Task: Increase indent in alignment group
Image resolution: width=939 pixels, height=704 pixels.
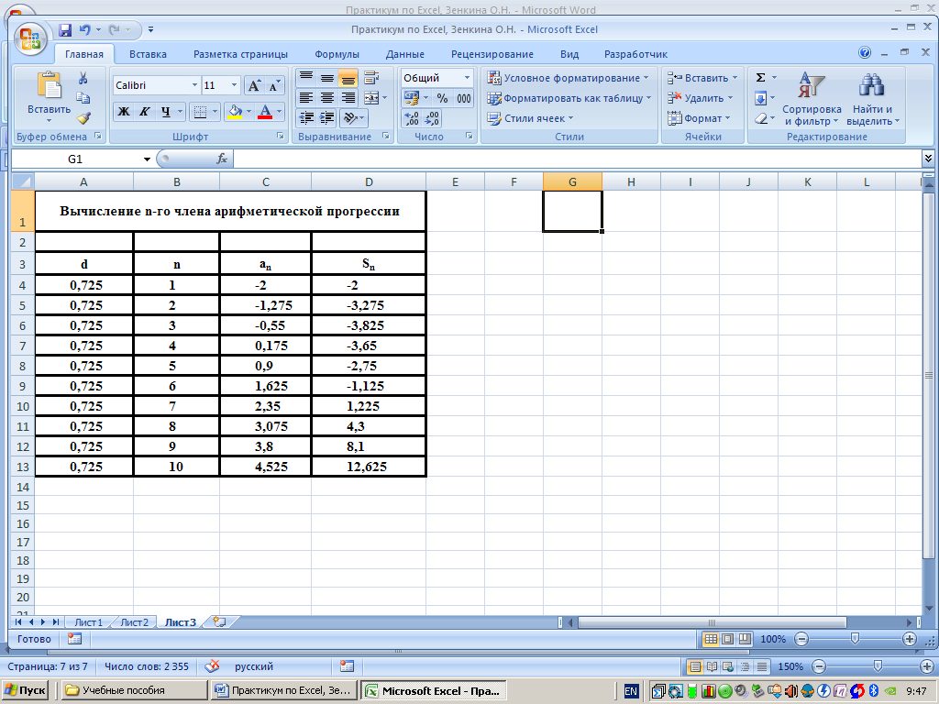Action: (x=327, y=118)
